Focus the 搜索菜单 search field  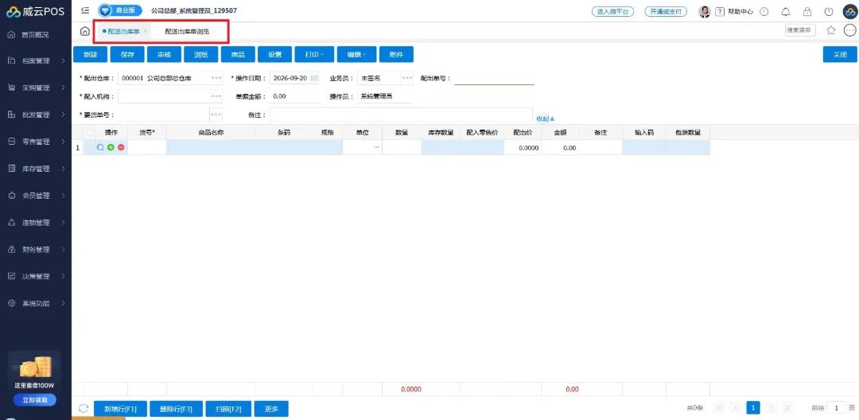(800, 31)
